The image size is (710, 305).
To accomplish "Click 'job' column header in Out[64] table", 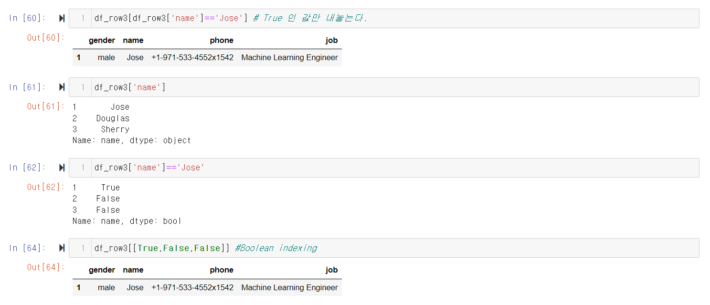I will (332, 270).
